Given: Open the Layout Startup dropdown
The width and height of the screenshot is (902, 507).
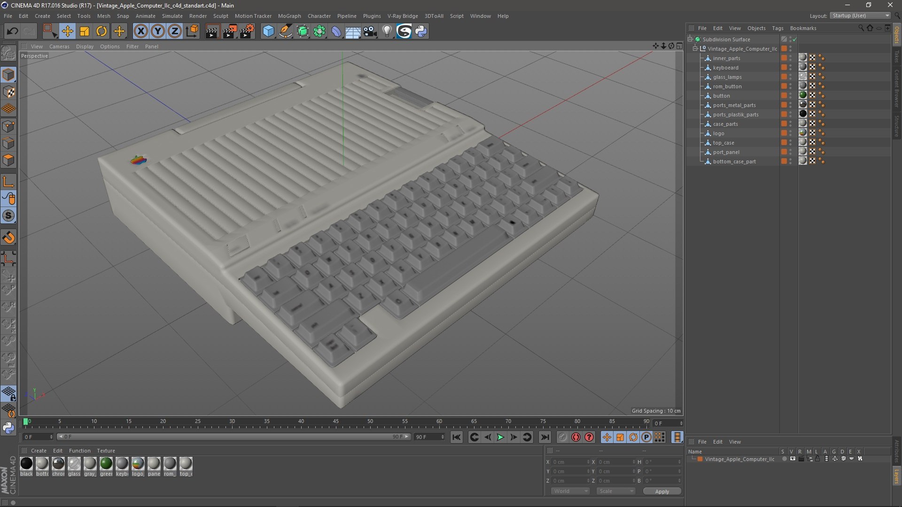Looking at the screenshot, I should coord(860,15).
